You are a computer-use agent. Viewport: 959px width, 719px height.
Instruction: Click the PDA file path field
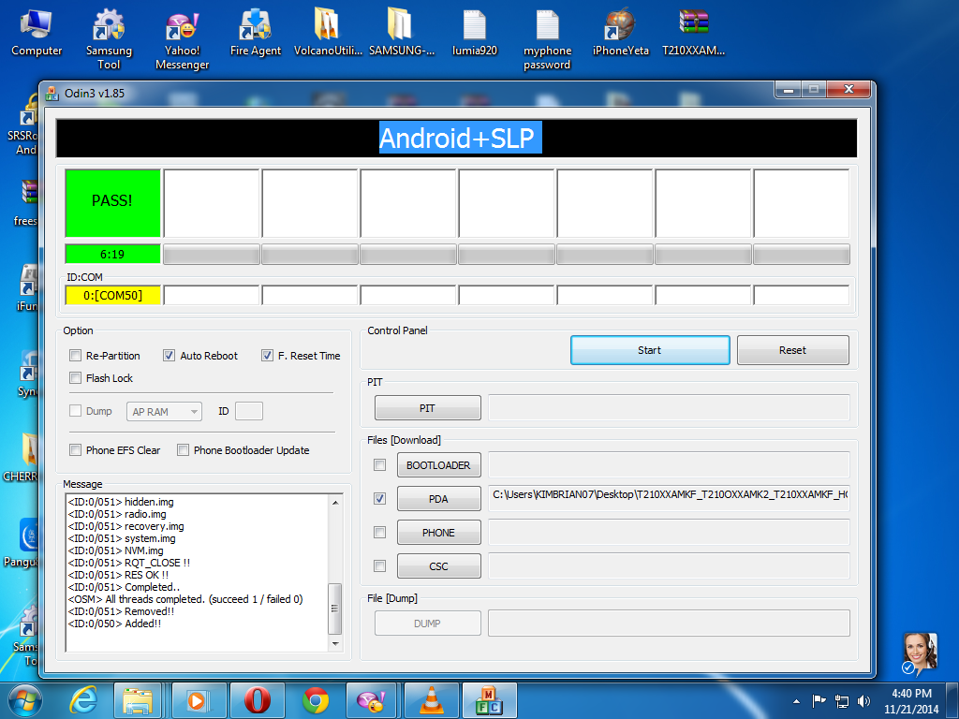[669, 495]
